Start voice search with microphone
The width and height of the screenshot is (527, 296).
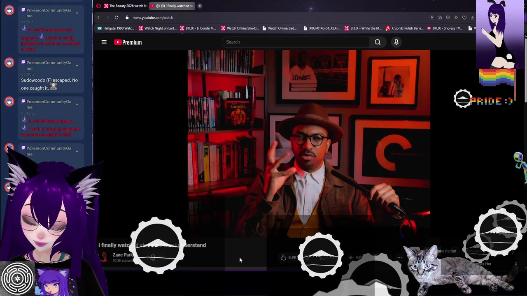click(x=396, y=42)
